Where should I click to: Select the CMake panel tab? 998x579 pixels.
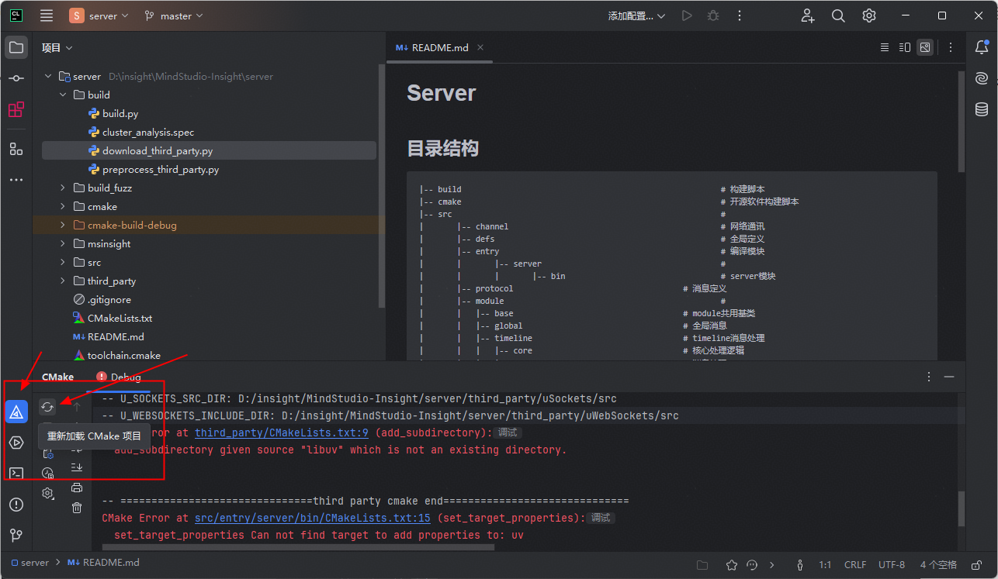tap(58, 377)
